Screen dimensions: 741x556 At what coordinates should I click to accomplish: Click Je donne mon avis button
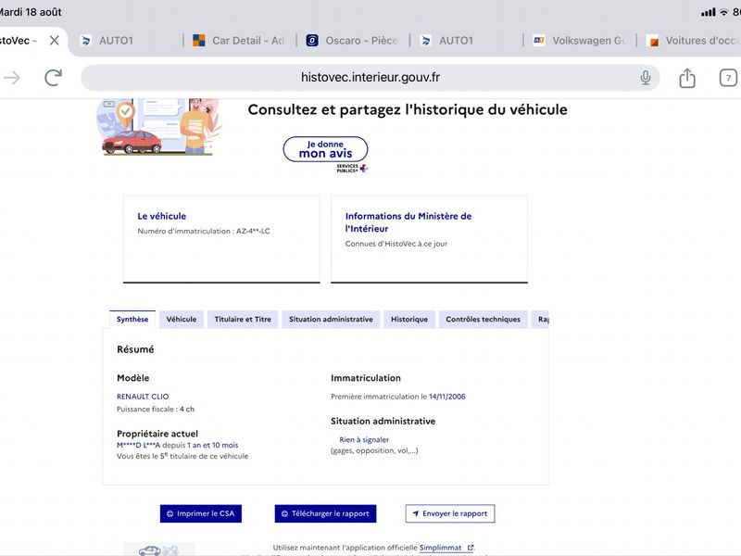click(x=325, y=149)
